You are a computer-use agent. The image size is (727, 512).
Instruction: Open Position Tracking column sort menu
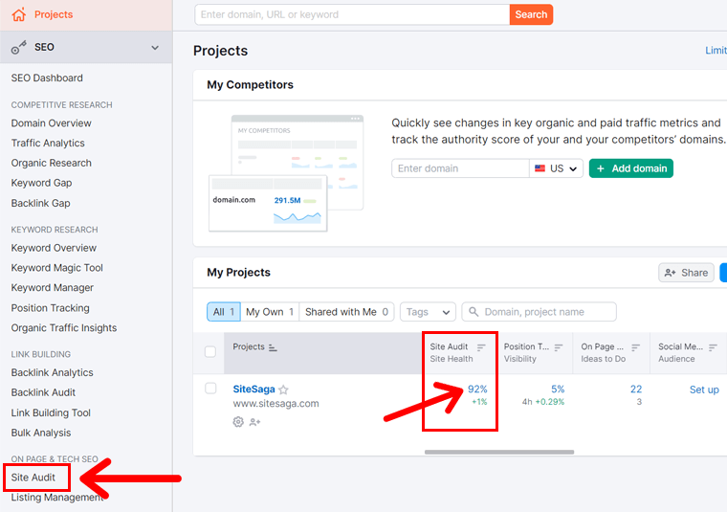pyautogui.click(x=559, y=346)
